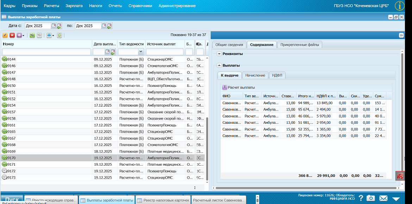Click the 'Номер' column filter field
The width and height of the screenshot is (412, 204).
(46, 52)
